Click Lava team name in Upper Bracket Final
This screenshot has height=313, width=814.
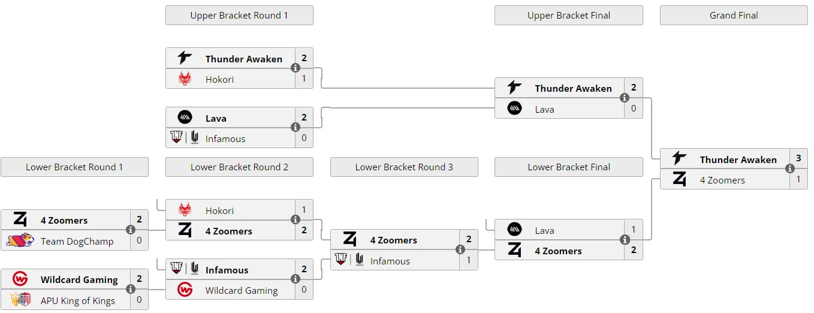coord(544,109)
